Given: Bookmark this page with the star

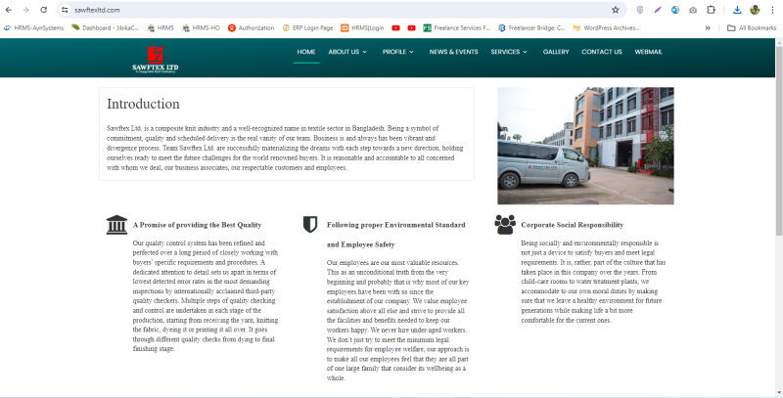Looking at the screenshot, I should coord(616,10).
